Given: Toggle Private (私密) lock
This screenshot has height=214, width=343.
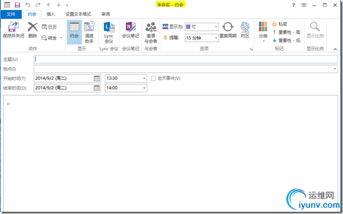Looking at the screenshot, I should (x=280, y=24).
